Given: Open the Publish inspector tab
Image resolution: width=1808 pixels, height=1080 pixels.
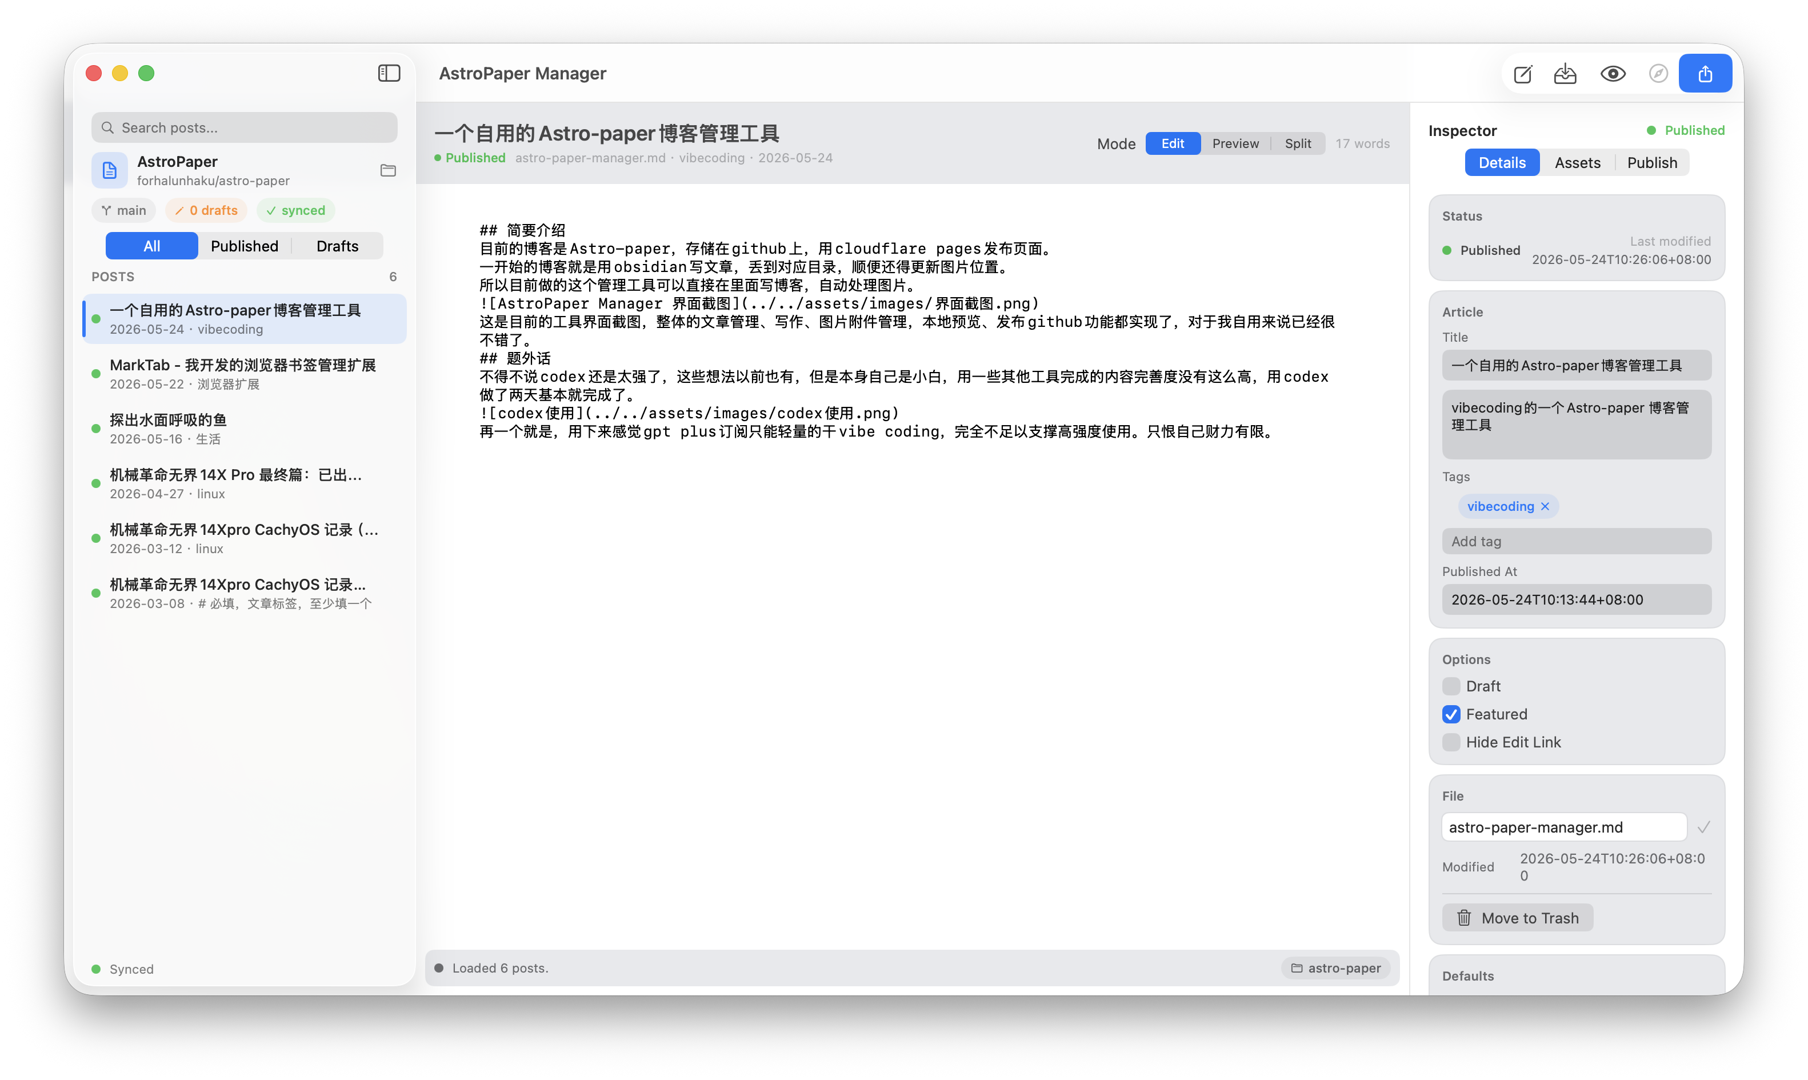Looking at the screenshot, I should (x=1651, y=163).
